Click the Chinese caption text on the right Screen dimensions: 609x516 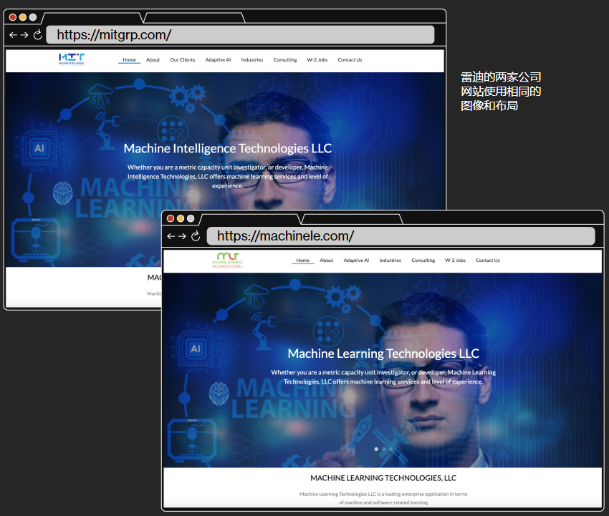pos(501,91)
